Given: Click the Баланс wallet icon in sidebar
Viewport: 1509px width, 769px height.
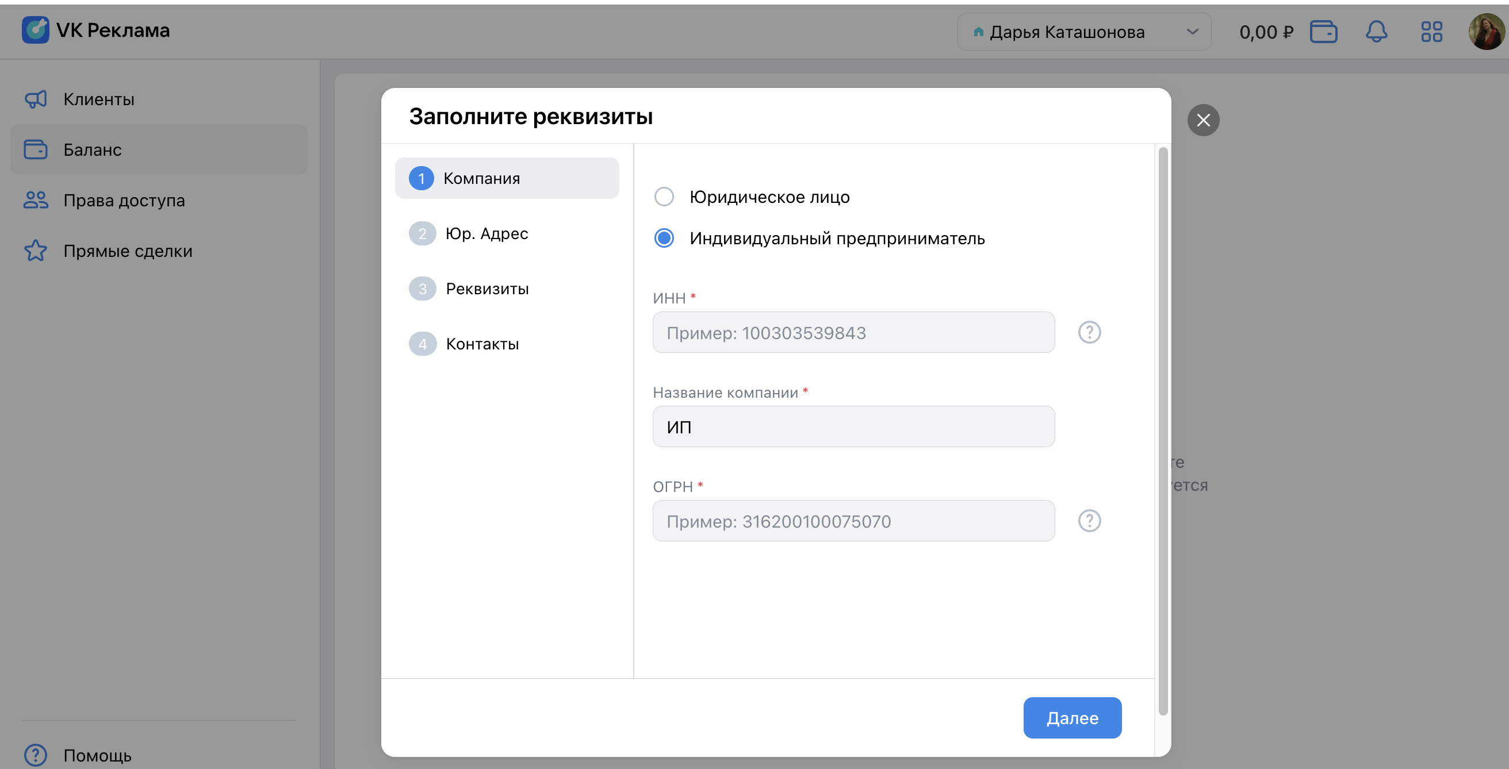Looking at the screenshot, I should click(36, 149).
